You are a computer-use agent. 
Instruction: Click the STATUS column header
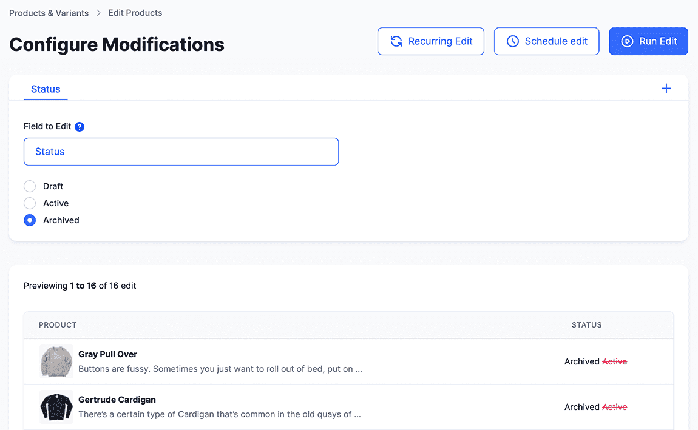point(587,325)
